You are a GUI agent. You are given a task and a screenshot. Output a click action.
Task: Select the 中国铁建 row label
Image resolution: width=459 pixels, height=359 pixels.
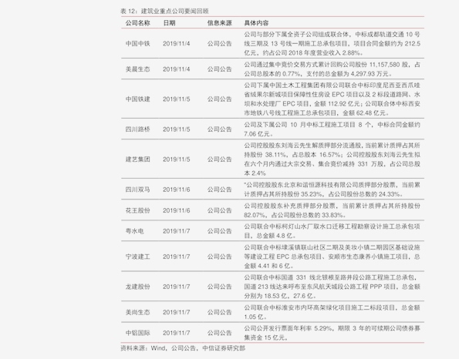point(137,99)
